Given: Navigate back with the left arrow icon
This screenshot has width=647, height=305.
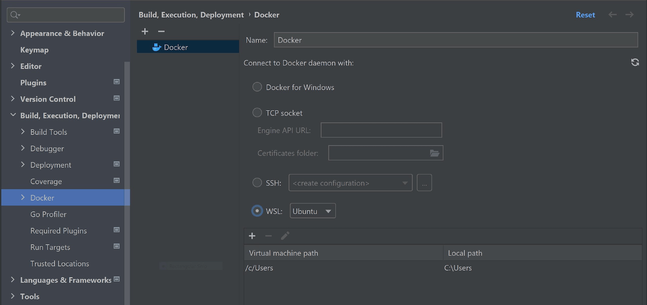Looking at the screenshot, I should [x=612, y=15].
